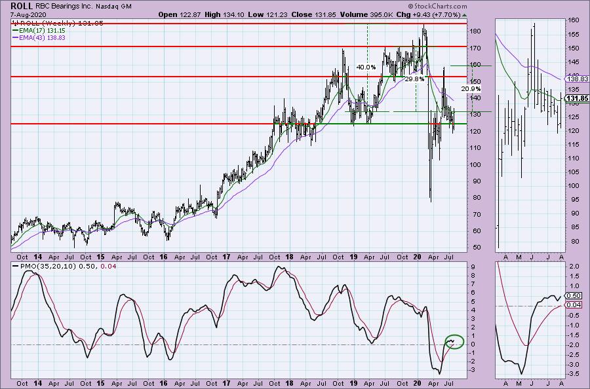This screenshot has height=389, width=590.
Task: Click the 40.0% measurement annotation
Action: click(366, 67)
